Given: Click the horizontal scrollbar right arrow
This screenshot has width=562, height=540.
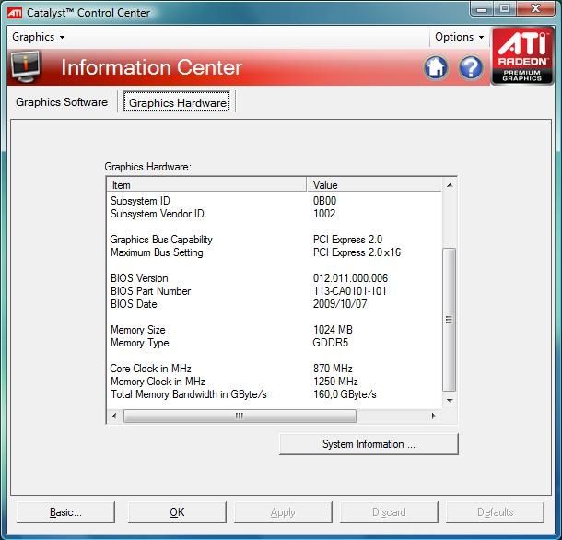Looking at the screenshot, I should point(434,416).
